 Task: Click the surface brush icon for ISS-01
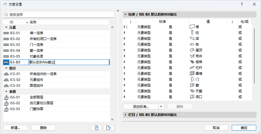tap(6, 97)
